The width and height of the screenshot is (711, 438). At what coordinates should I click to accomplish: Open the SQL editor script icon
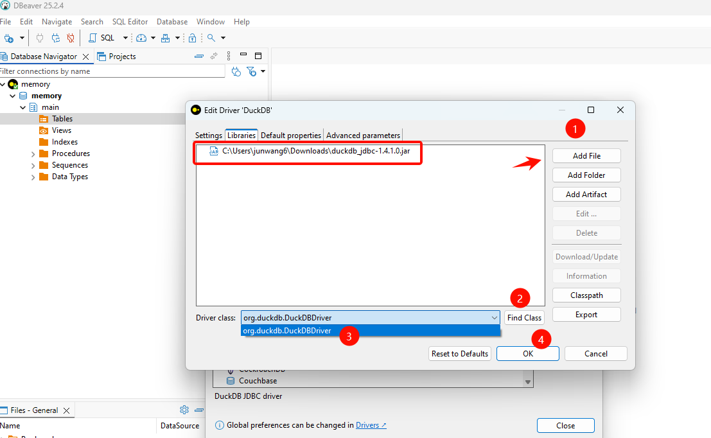tap(93, 38)
